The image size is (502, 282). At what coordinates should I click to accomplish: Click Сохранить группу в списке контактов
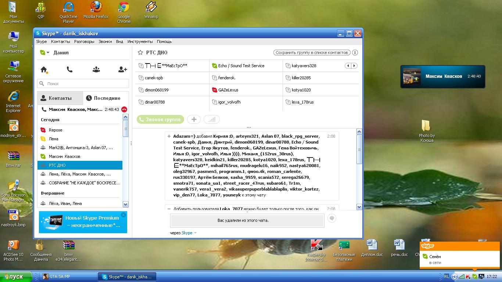[x=312, y=53]
